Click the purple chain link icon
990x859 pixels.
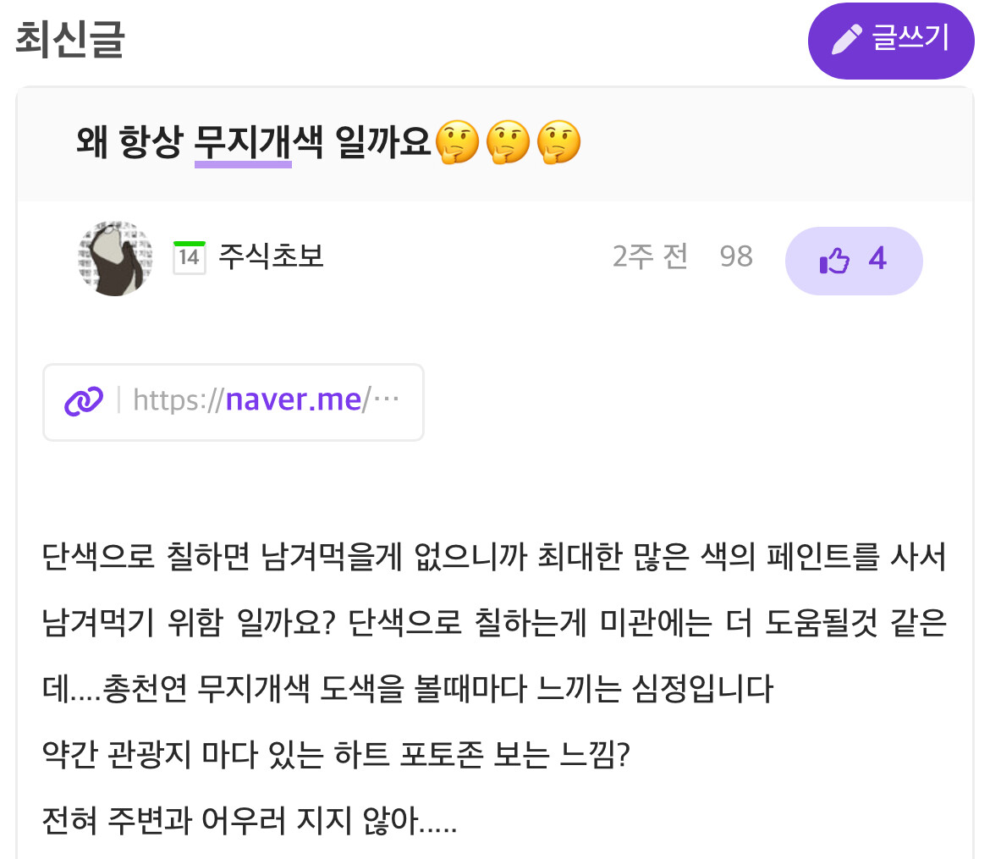point(84,401)
